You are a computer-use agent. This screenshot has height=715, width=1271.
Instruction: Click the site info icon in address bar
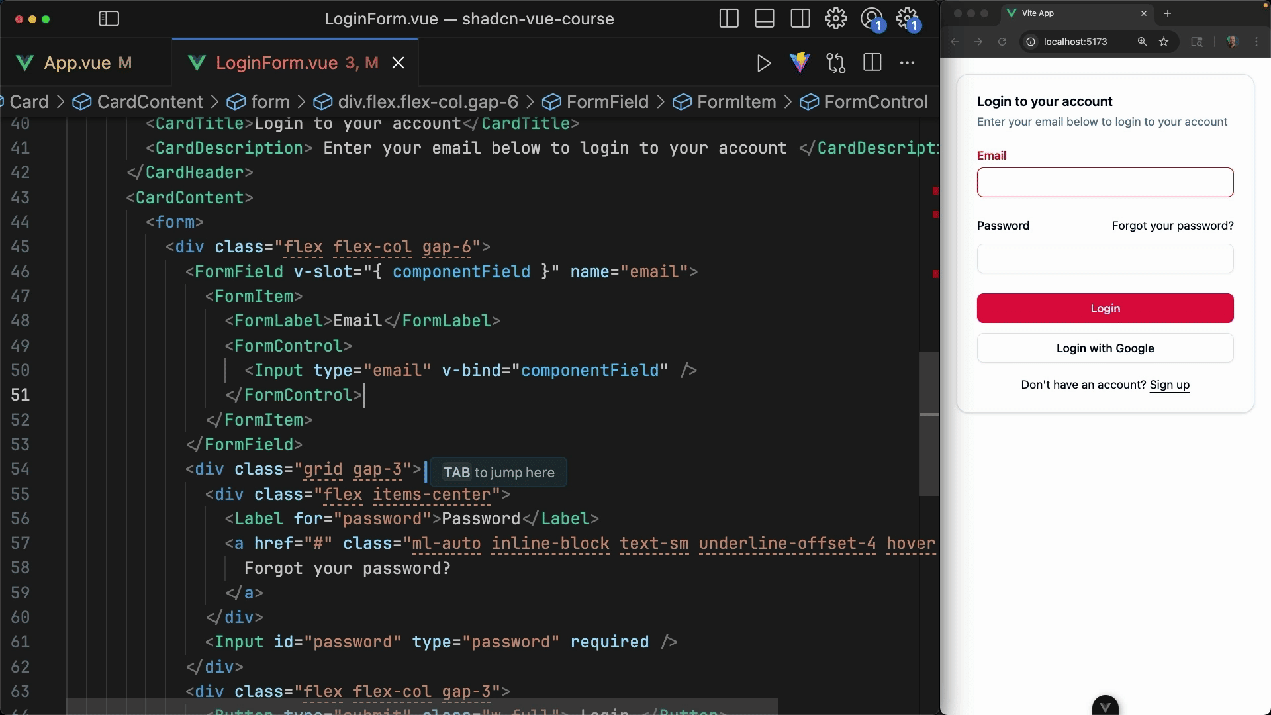coord(1031,42)
